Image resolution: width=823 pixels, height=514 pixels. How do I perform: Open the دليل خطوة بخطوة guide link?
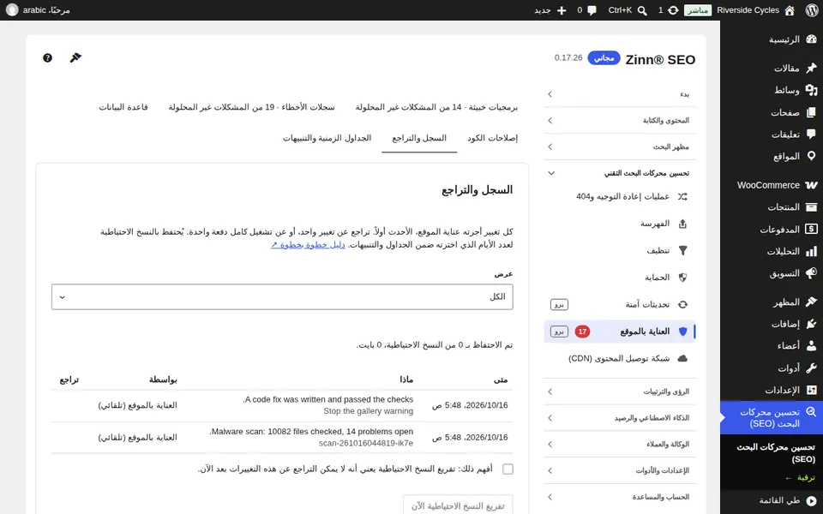tap(308, 244)
